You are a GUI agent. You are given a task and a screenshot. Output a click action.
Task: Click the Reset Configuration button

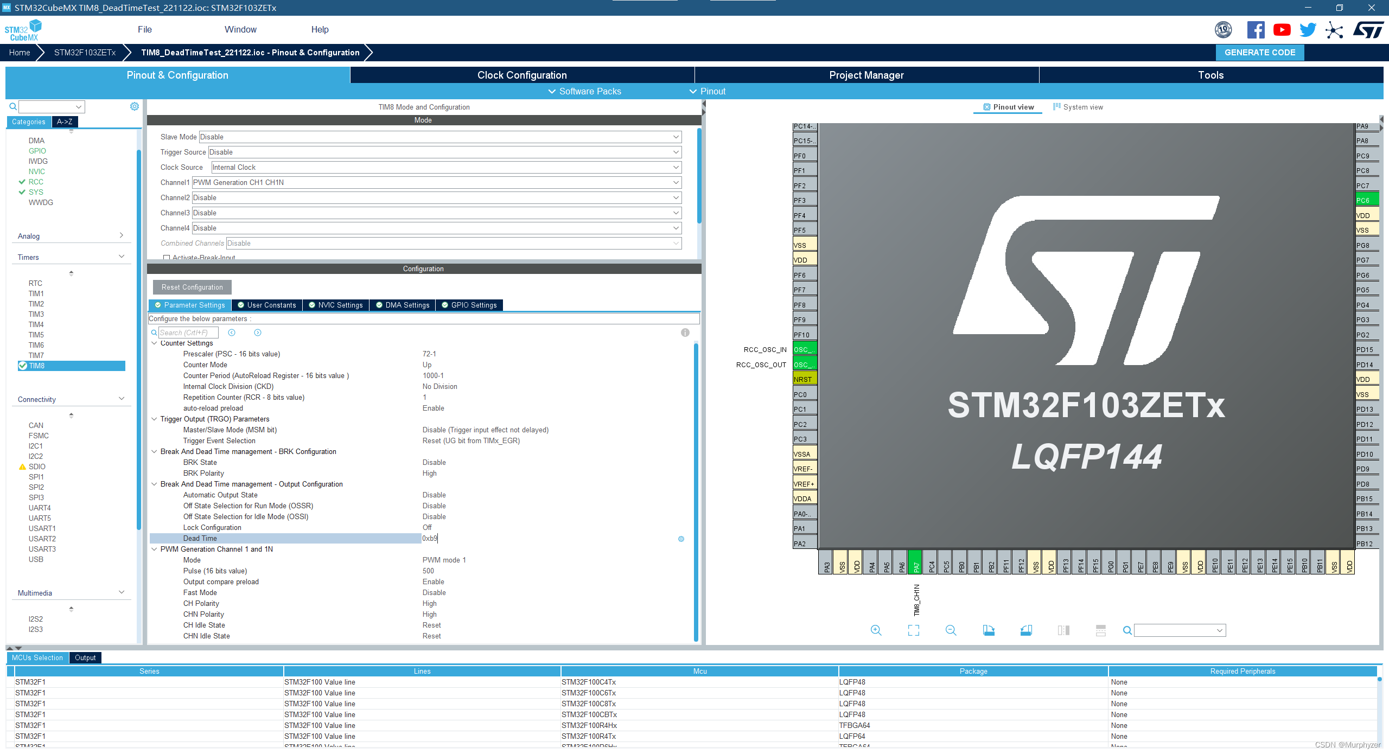(x=192, y=287)
